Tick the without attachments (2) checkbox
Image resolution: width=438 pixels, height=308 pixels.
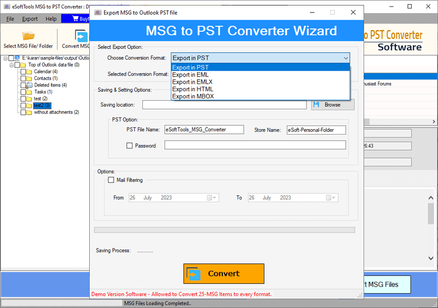click(x=23, y=112)
